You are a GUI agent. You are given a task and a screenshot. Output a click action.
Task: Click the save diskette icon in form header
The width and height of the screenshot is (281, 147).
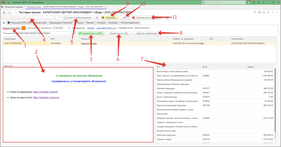click(255, 12)
